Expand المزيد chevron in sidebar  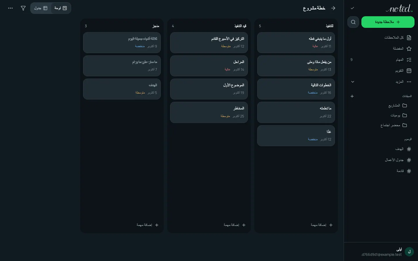pos(353,82)
